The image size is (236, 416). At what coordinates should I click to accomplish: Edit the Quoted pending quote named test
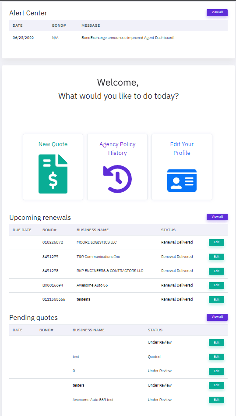tap(216, 357)
